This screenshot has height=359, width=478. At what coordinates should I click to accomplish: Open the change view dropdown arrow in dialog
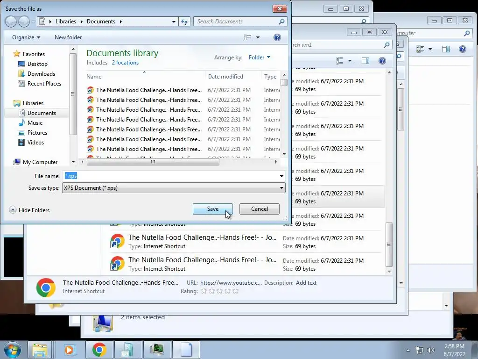[258, 37]
